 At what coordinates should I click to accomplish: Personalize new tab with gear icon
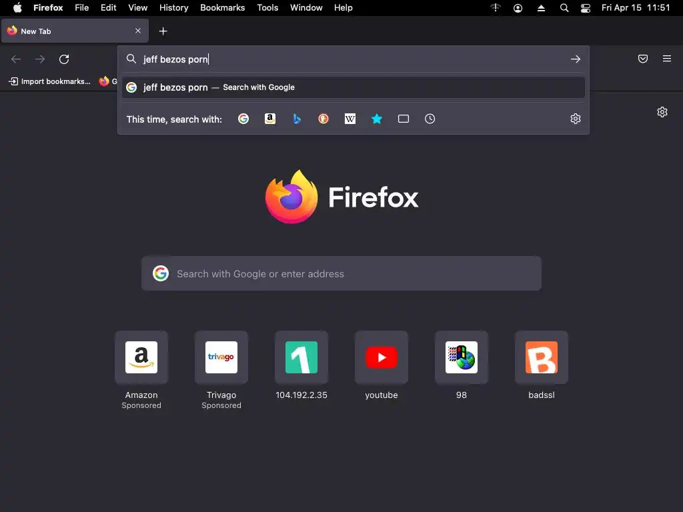(662, 112)
